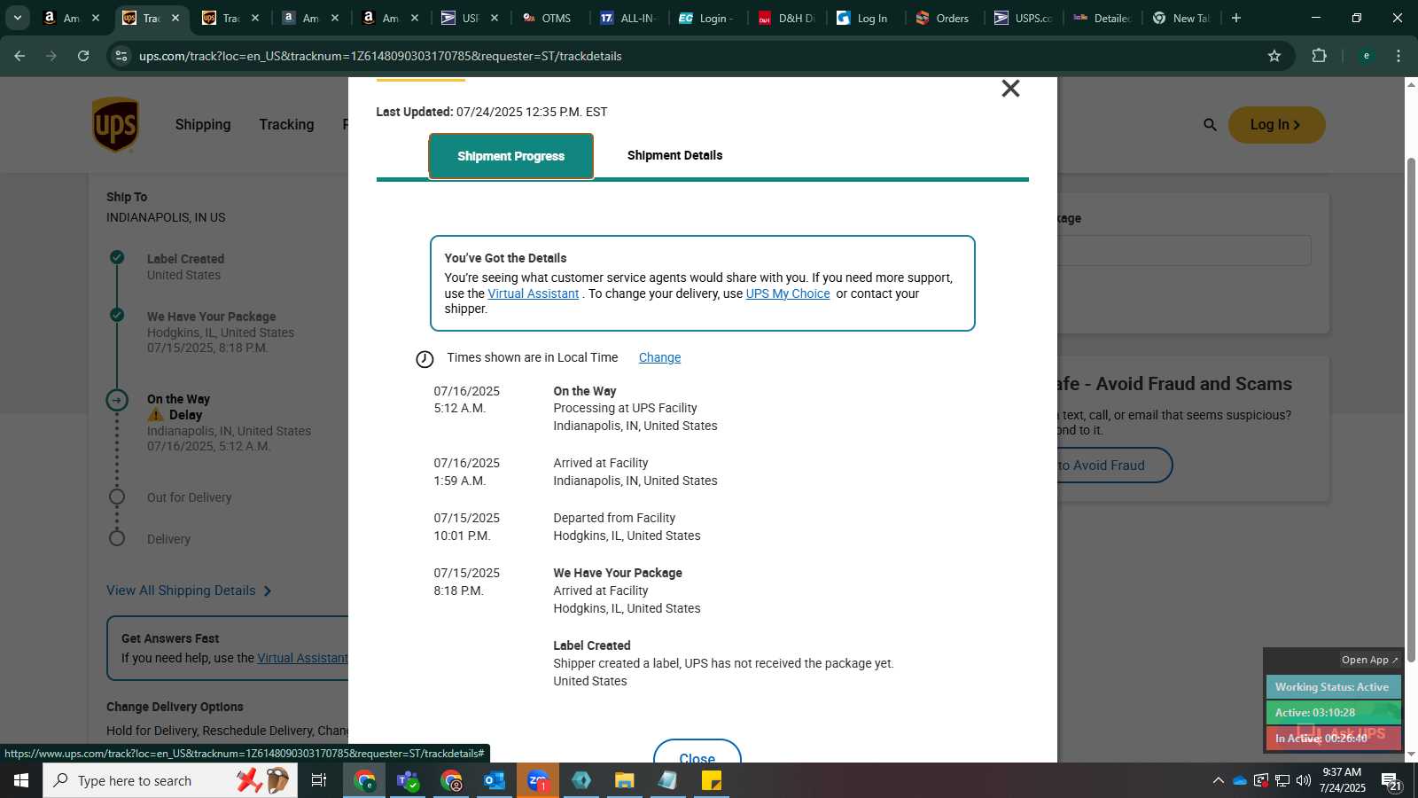Open Chrome three-dot menu

click(x=1399, y=56)
